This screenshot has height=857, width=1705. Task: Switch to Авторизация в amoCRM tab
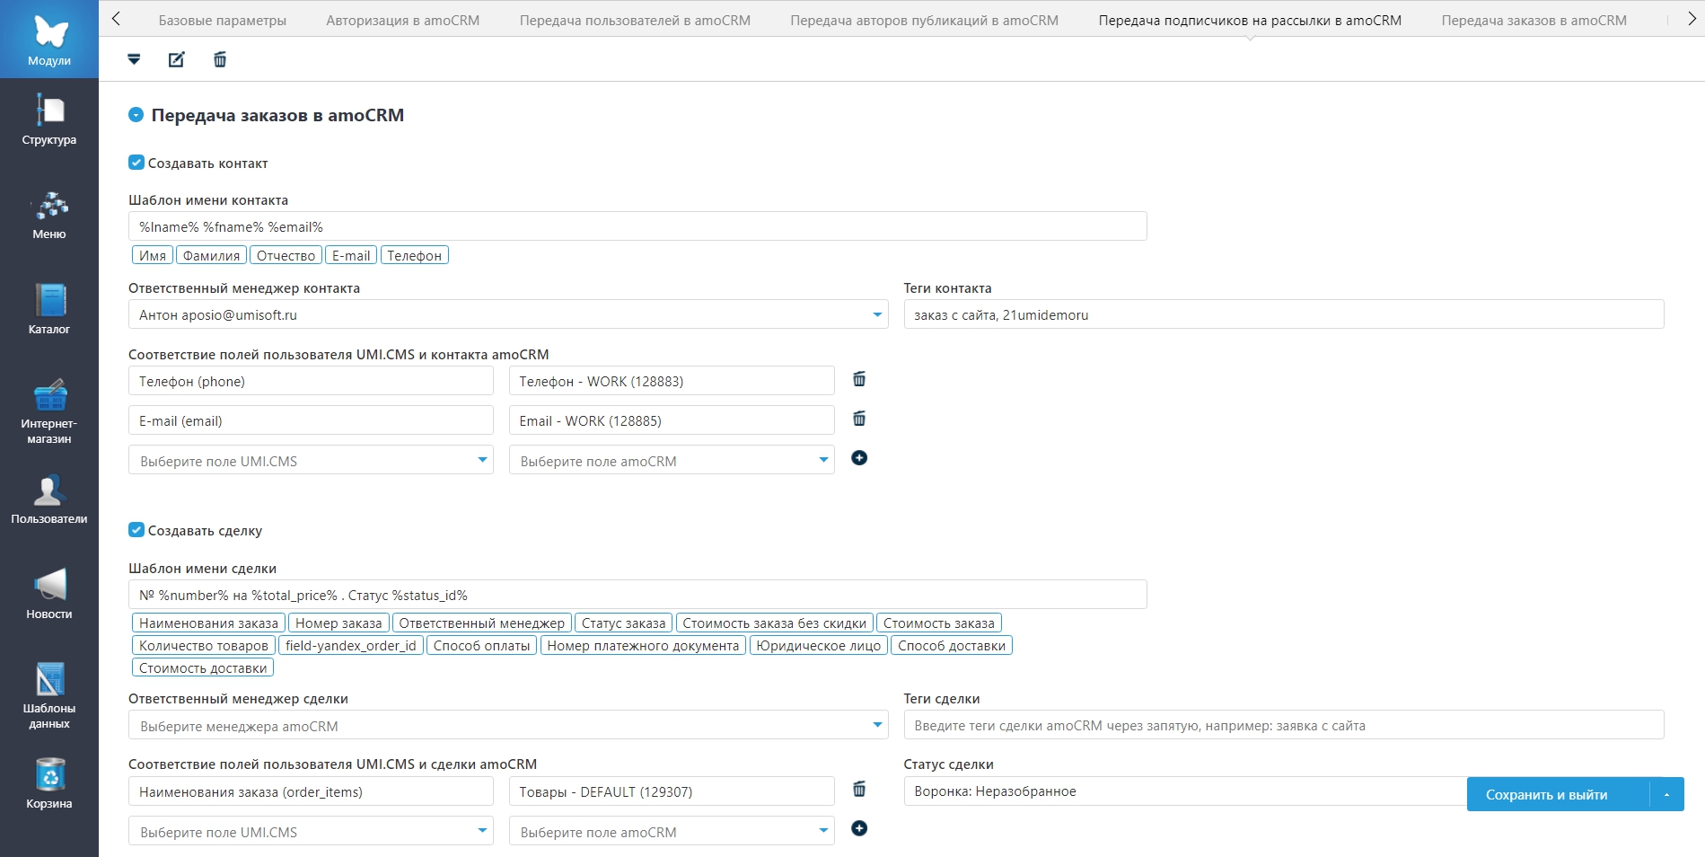coord(403,20)
